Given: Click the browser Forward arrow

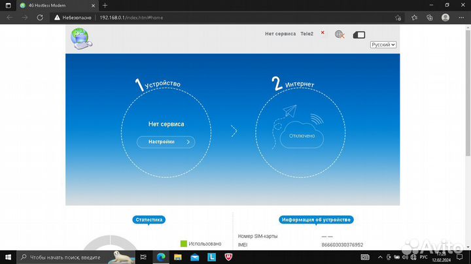Looking at the screenshot, I should [25, 18].
